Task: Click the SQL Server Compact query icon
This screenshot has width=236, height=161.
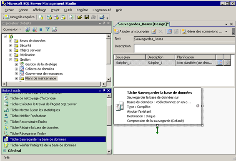Action: coord(71,17)
